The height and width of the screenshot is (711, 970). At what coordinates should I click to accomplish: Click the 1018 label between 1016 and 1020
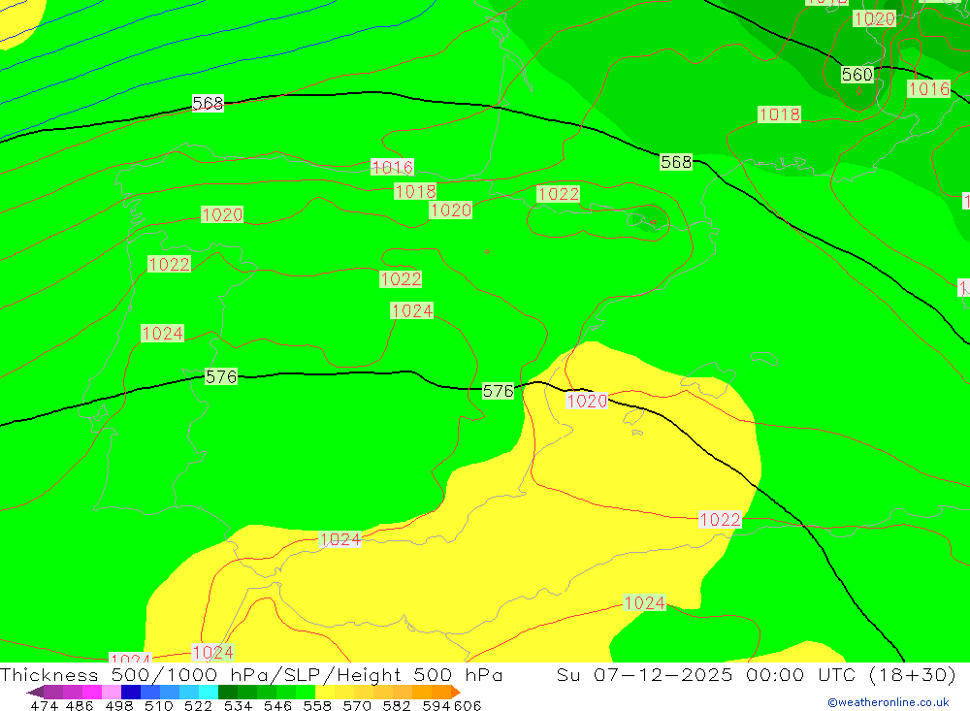[x=415, y=191]
